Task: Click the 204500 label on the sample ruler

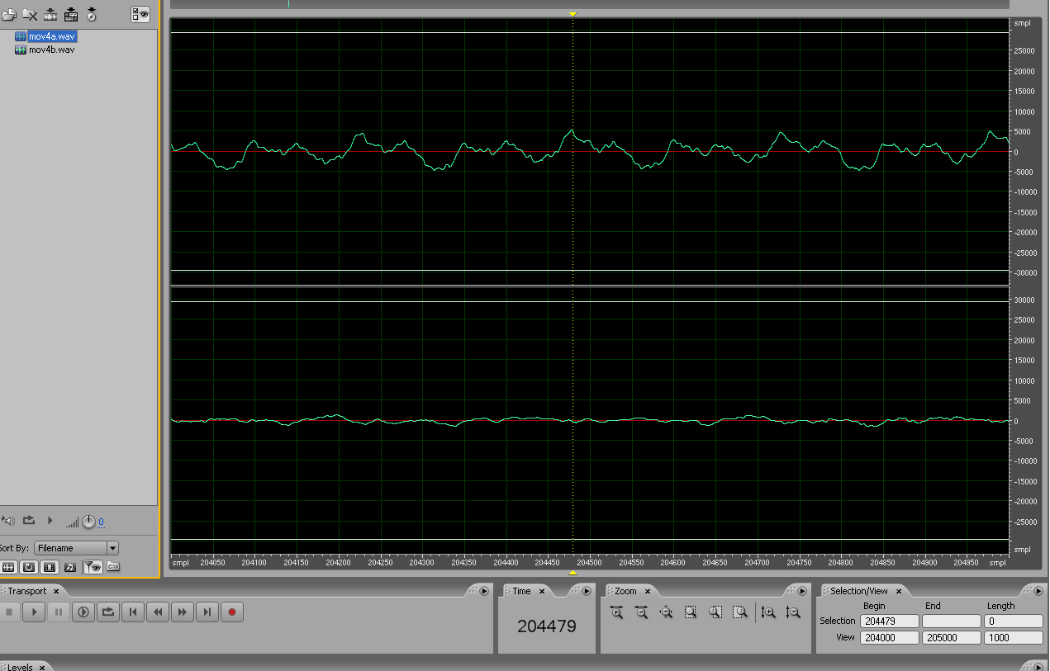Action: 589,562
